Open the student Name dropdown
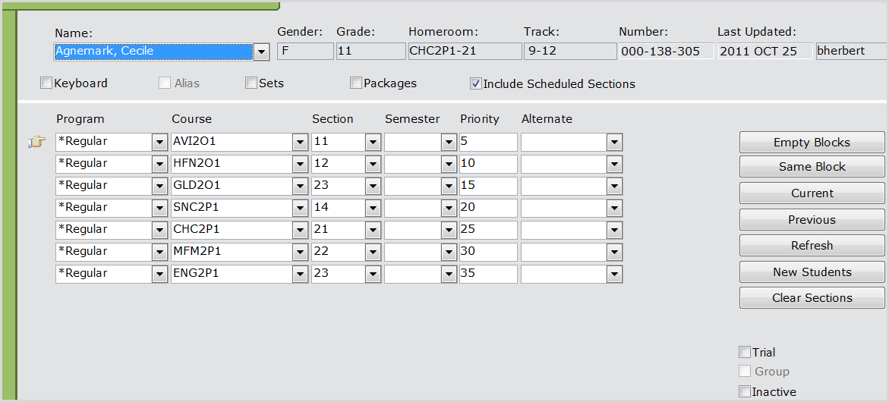The height and width of the screenshot is (402, 889). [x=261, y=52]
